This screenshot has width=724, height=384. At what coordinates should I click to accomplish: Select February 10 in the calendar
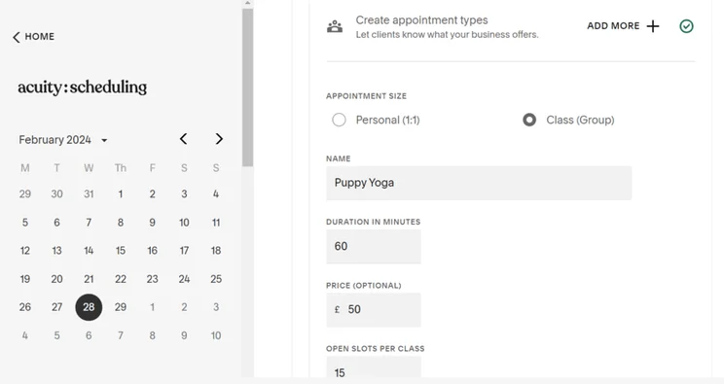tap(184, 223)
